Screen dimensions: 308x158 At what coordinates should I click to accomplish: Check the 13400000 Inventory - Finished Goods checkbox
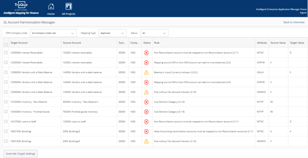click(x=6, y=111)
